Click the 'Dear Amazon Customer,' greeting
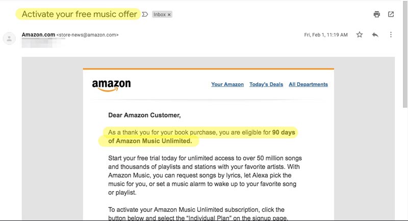This screenshot has width=408, height=221. coord(144,115)
